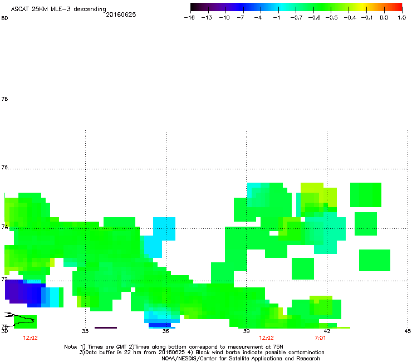Click the -13 color scale label
Viewport: 412px width, 362px height.
click(207, 18)
